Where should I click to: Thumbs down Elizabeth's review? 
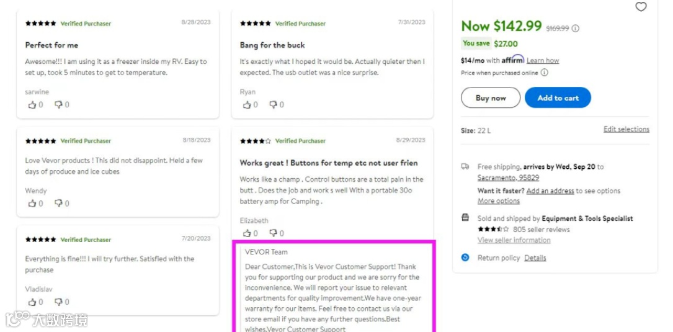click(x=274, y=233)
